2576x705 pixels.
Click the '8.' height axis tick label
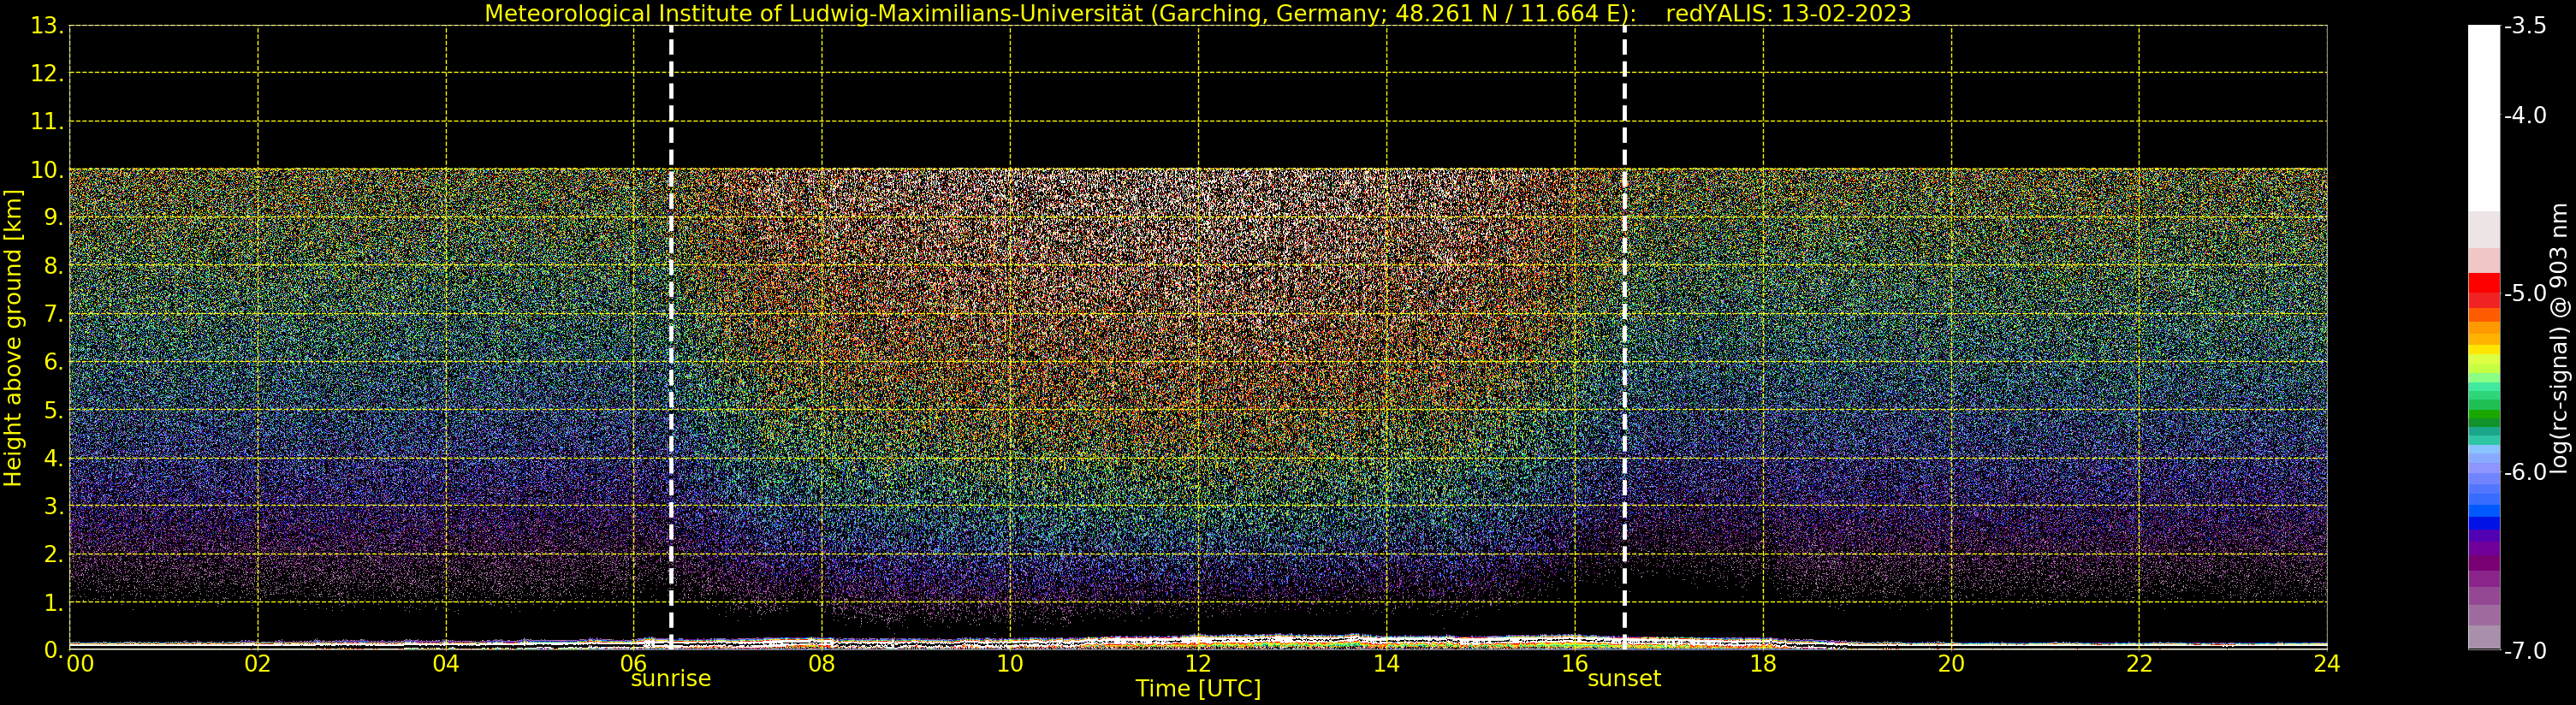point(54,266)
